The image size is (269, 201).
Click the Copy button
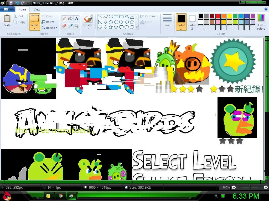tap(19, 22)
